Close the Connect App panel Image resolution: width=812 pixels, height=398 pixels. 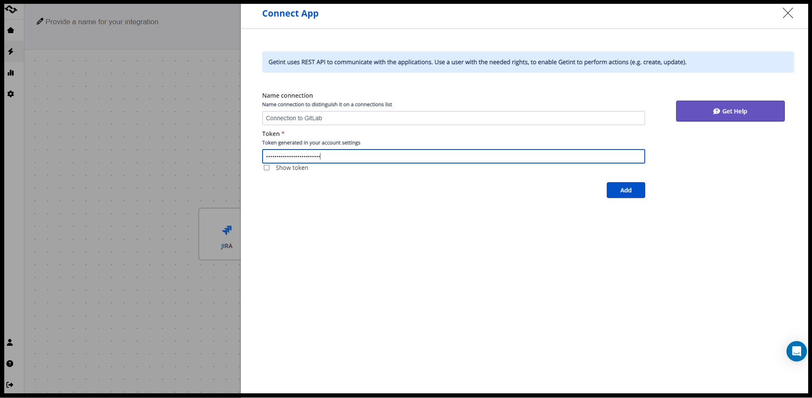point(788,13)
